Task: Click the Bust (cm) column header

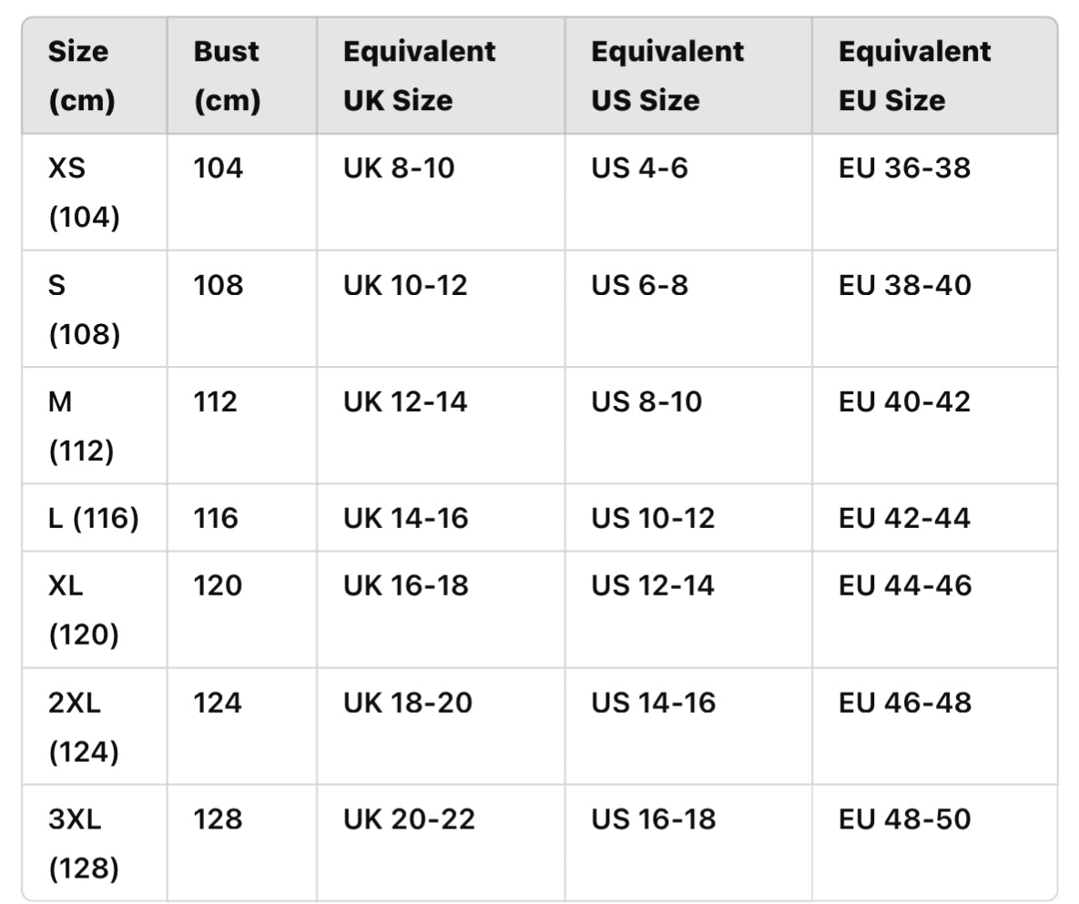Action: (x=227, y=76)
